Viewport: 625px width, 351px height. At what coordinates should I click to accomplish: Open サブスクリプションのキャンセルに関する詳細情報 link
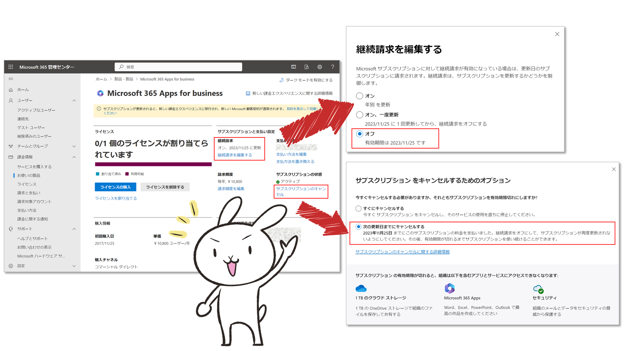click(402, 252)
